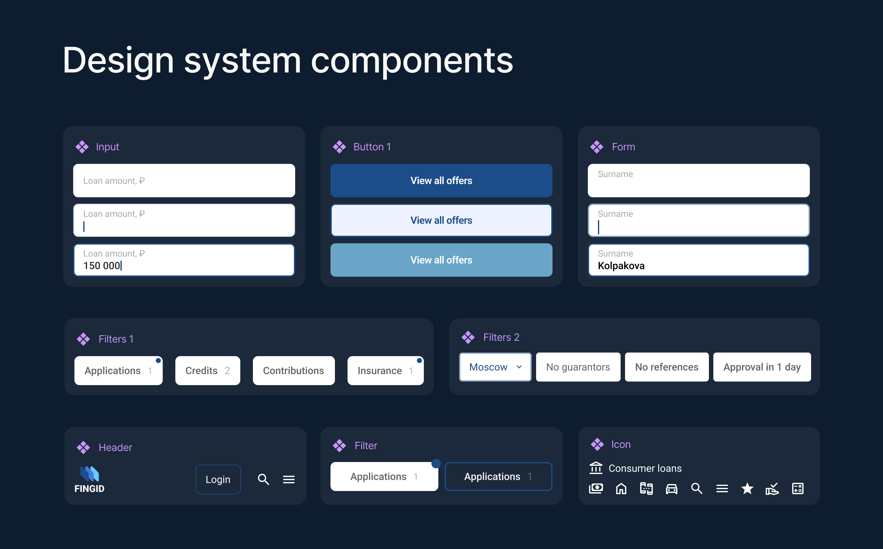
Task: Select the Applications chip with notification dot
Action: [x=384, y=477]
